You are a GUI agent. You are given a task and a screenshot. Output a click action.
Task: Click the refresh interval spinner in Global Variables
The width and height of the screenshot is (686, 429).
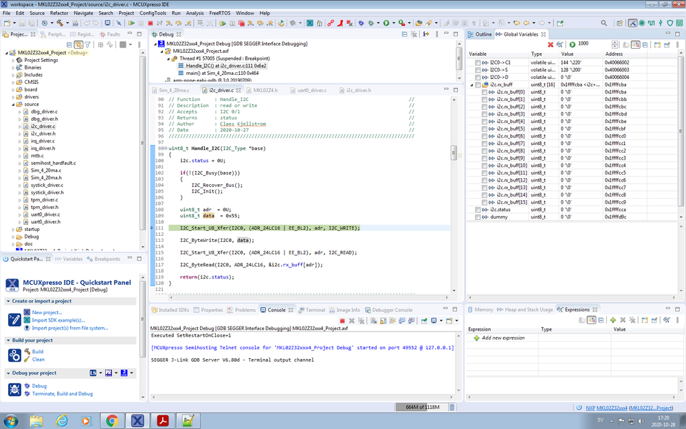(615, 44)
